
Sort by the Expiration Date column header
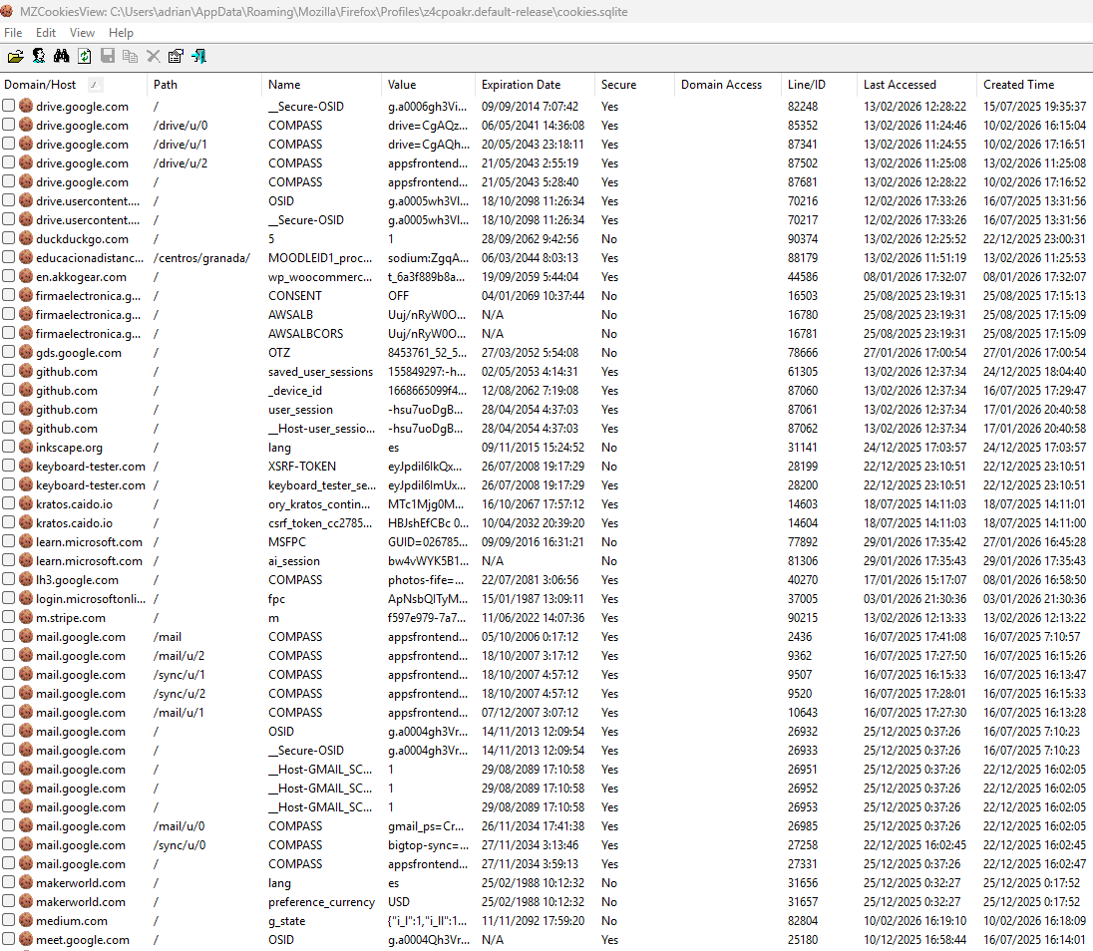(521, 85)
